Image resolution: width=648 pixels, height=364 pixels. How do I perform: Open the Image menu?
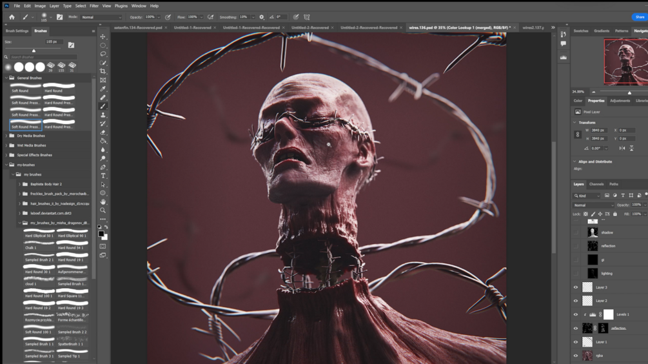[40, 6]
